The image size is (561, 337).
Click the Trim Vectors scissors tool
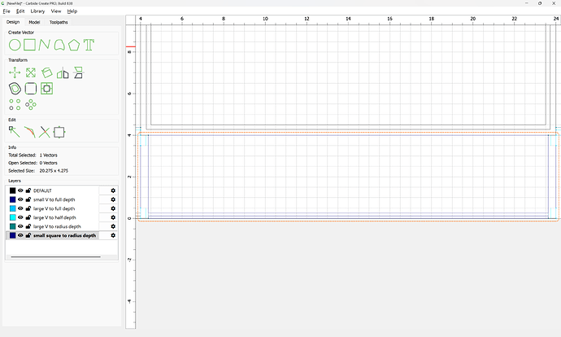pos(44,131)
